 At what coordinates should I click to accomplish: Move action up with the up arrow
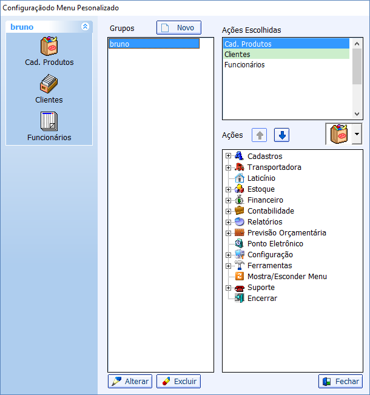[260, 135]
